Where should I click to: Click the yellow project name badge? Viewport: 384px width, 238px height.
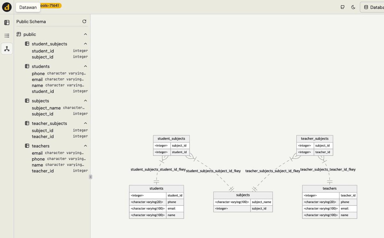51,5
